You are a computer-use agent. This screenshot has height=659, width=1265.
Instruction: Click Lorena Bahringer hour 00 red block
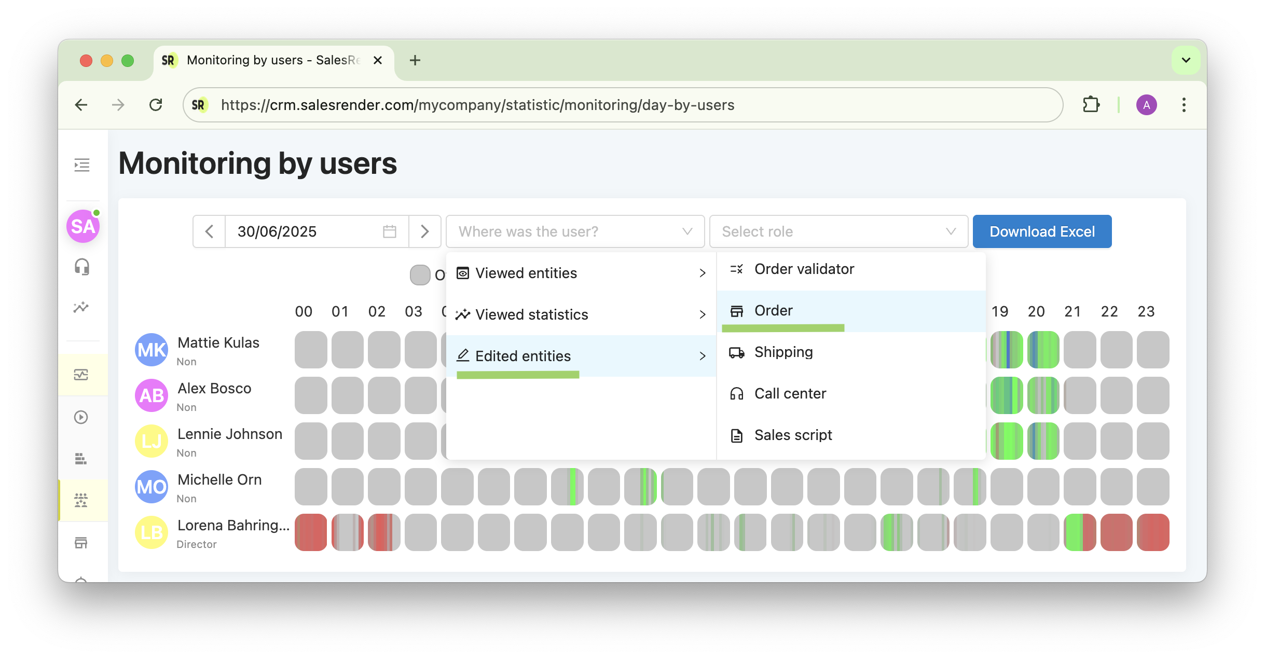click(311, 532)
